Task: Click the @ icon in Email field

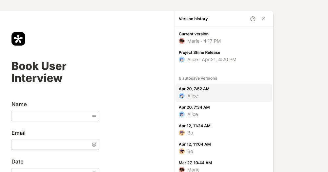Action: pyautogui.click(x=94, y=144)
